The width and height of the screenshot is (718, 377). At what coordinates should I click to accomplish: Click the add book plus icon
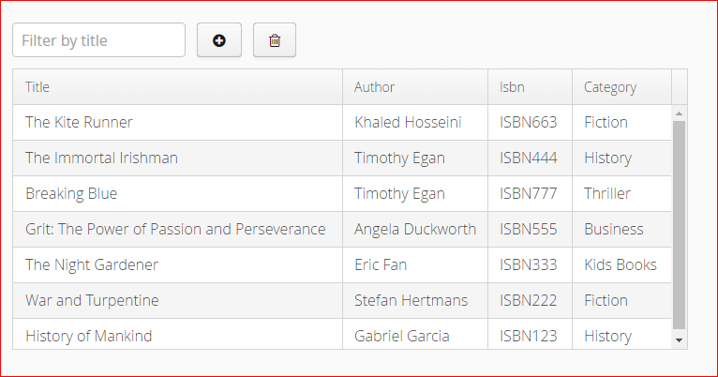point(219,40)
